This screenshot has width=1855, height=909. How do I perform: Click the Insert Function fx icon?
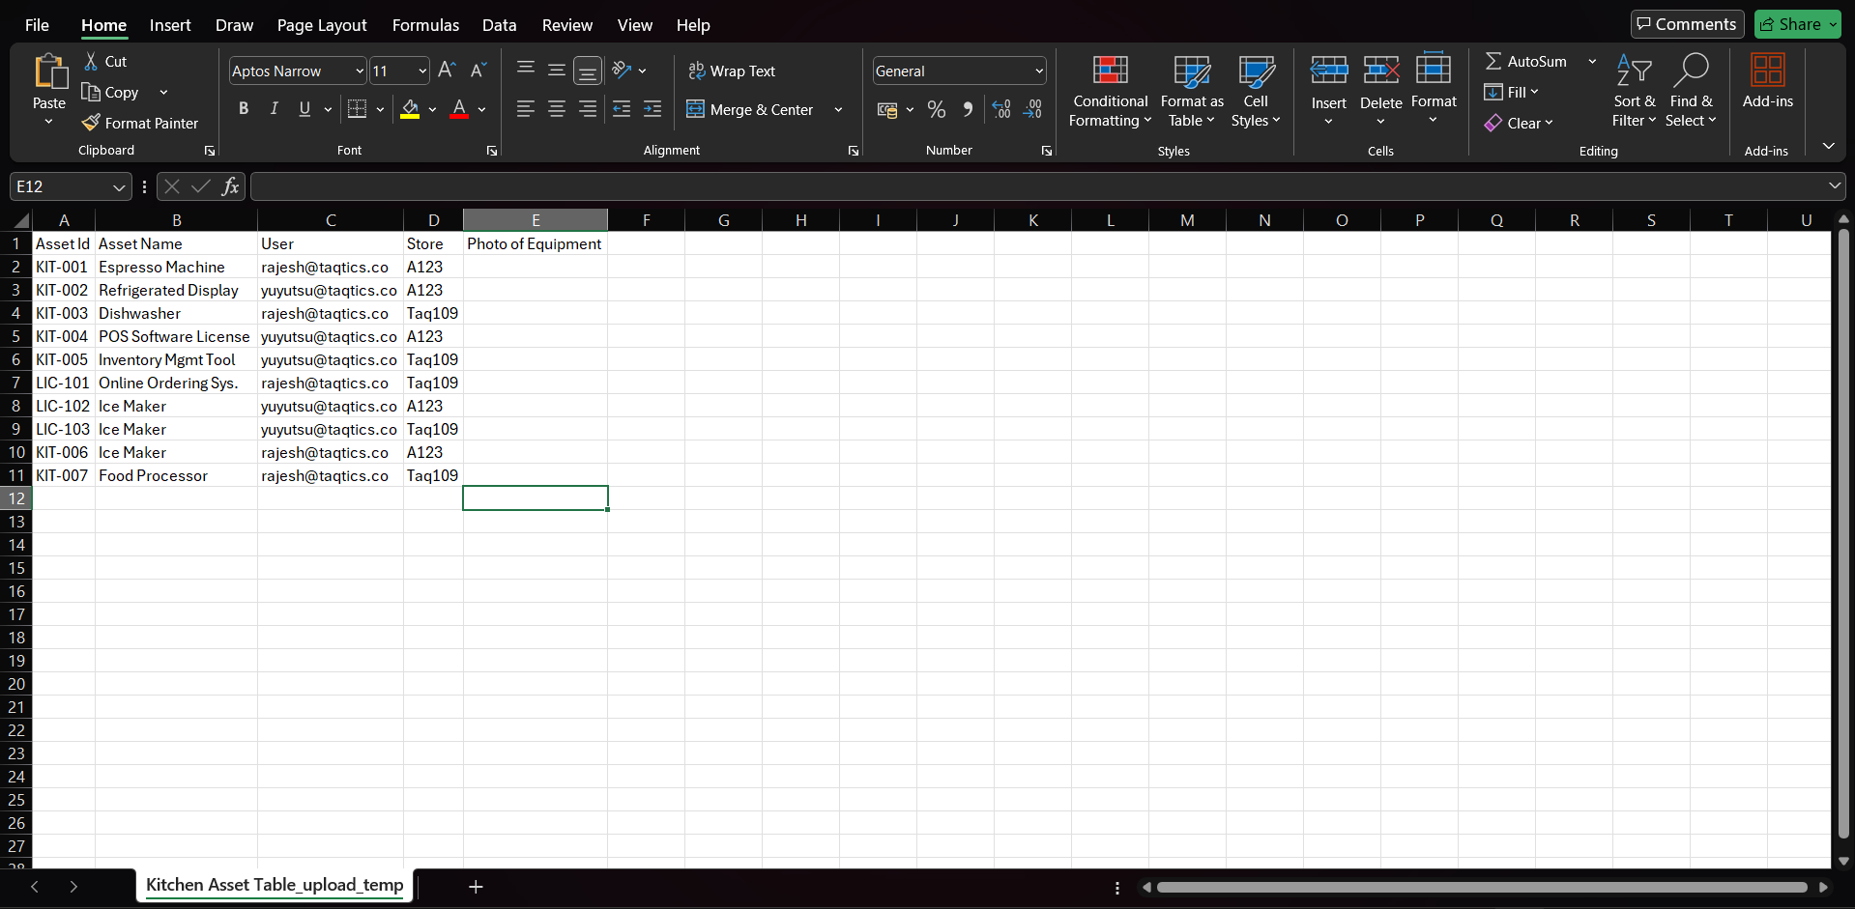point(230,186)
